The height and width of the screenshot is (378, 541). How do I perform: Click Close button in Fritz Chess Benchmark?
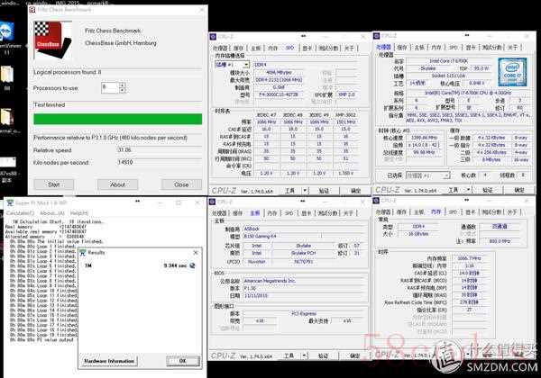[x=181, y=184]
